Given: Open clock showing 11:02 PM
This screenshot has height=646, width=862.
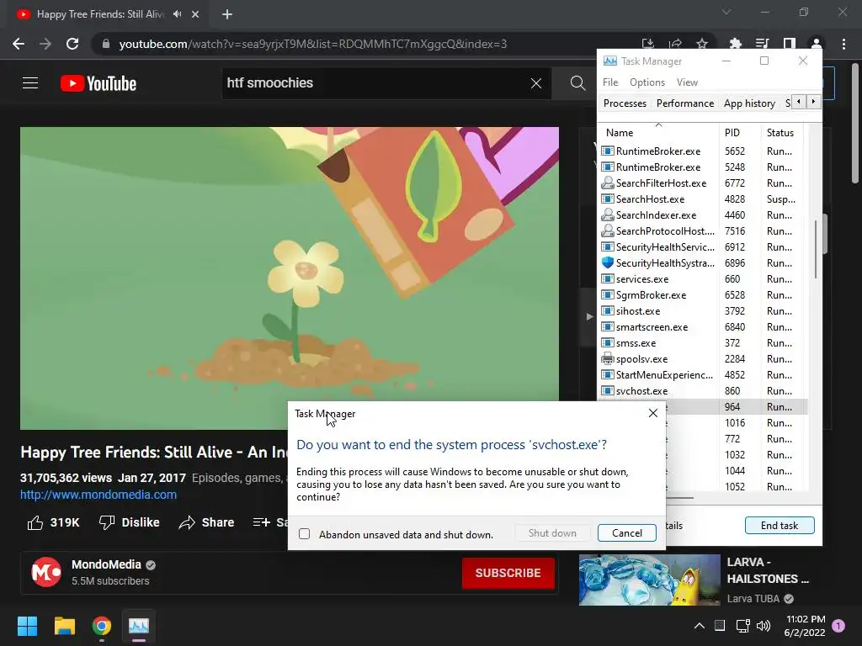Looking at the screenshot, I should pos(806,626).
